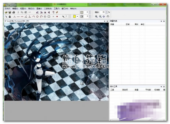
Task: Click the brightness value spinner arrows
Action: pos(90,12)
